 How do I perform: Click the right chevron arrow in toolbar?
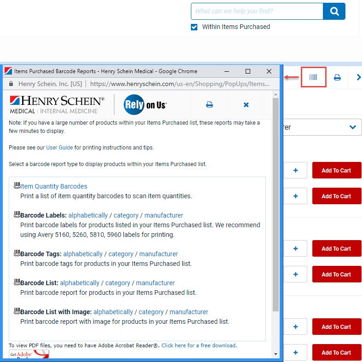click(x=358, y=77)
